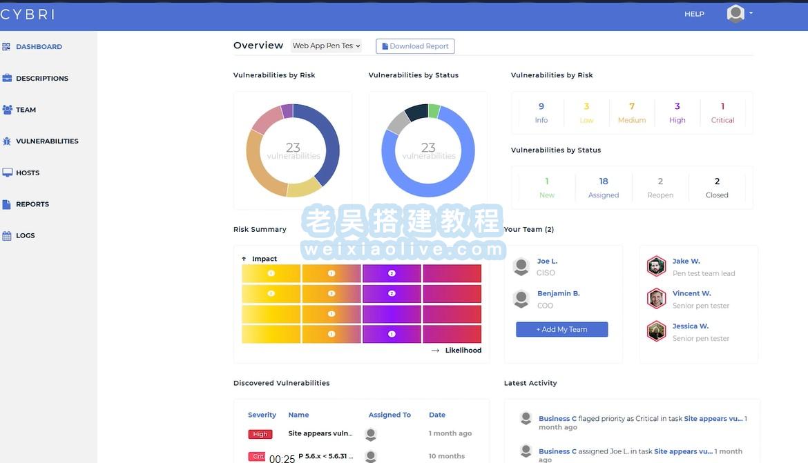Viewport: 808px width, 463px height.
Task: Open the HELP menu in header
Action: 694,14
